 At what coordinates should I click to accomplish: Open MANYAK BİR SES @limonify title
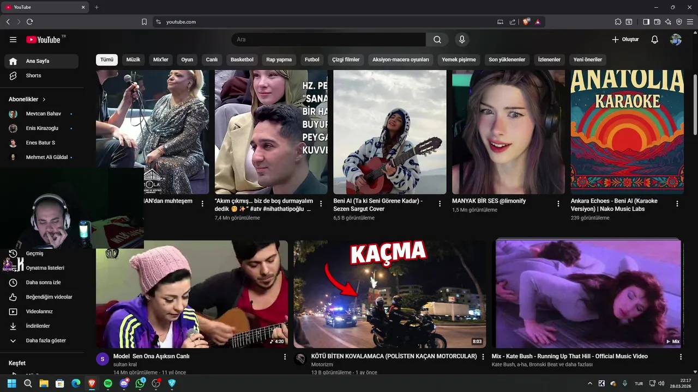coord(489,201)
